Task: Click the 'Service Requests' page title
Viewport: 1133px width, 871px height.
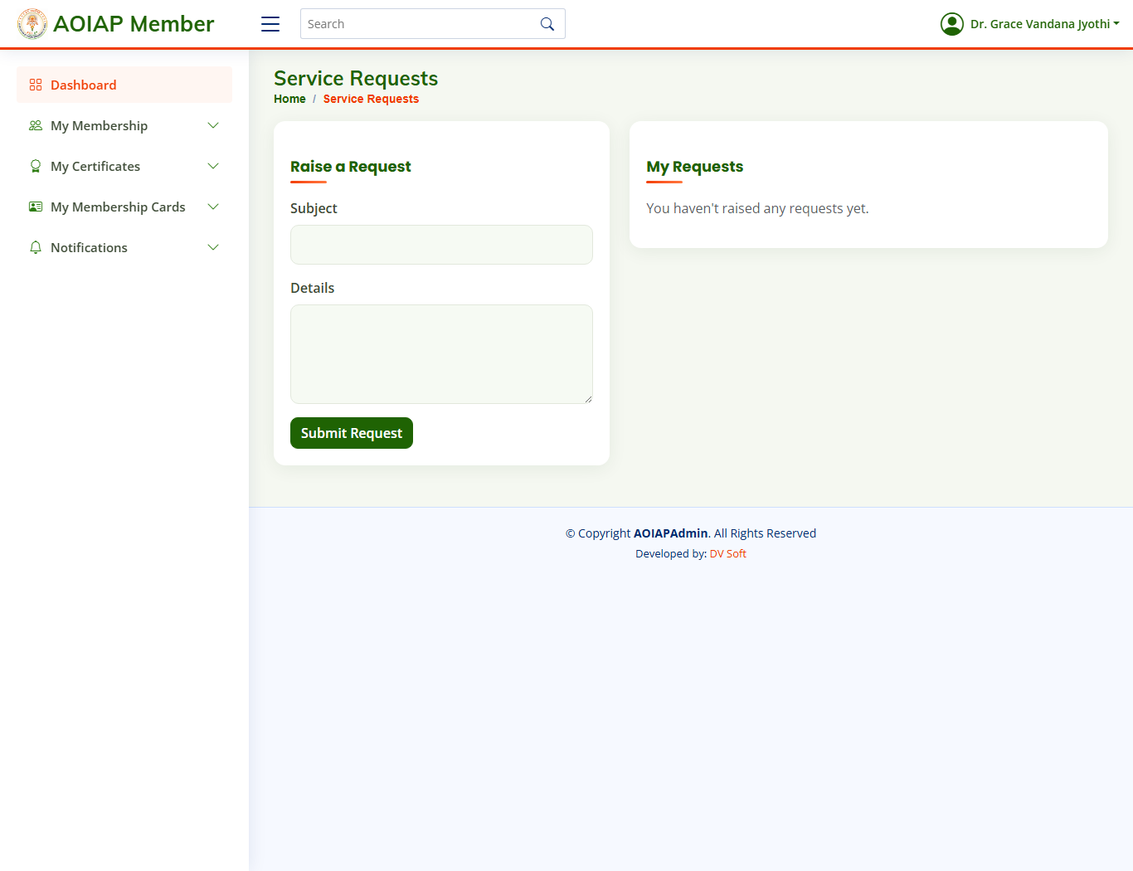Action: point(356,78)
